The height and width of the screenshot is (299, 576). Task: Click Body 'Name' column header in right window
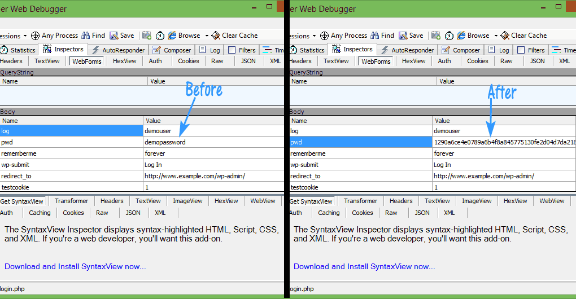360,121
